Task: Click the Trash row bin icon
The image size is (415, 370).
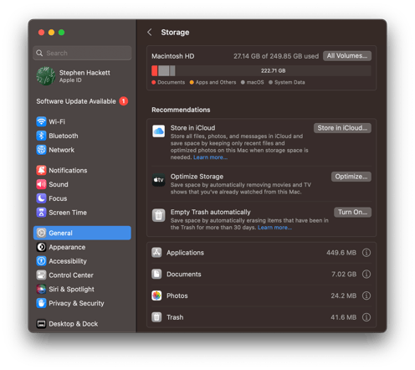Action: [x=156, y=317]
